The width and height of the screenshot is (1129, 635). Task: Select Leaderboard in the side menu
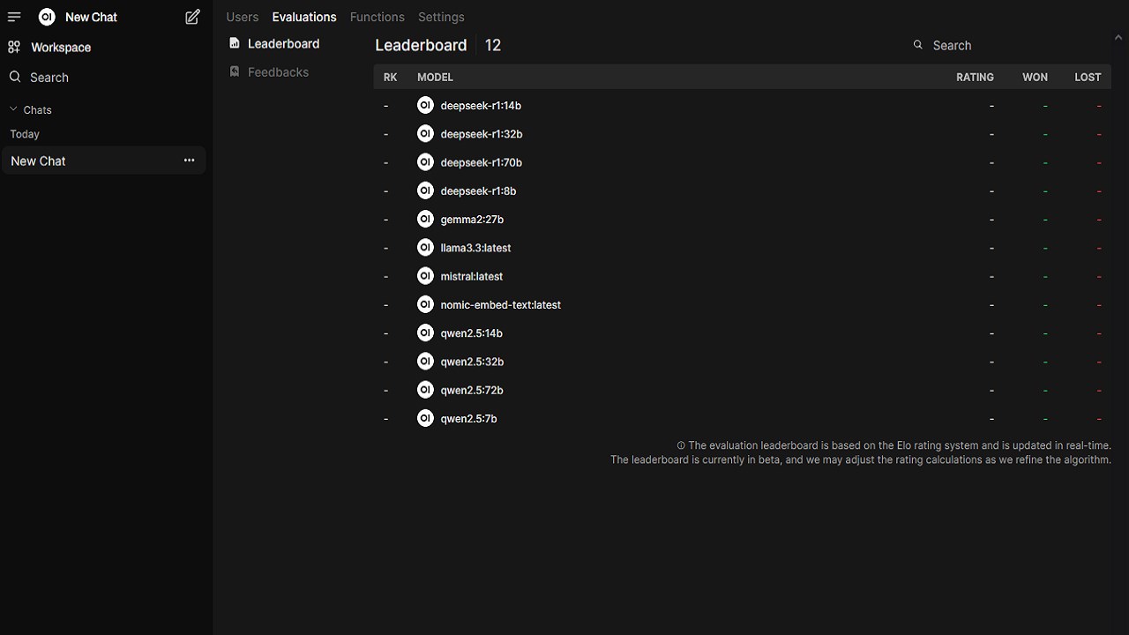[283, 43]
